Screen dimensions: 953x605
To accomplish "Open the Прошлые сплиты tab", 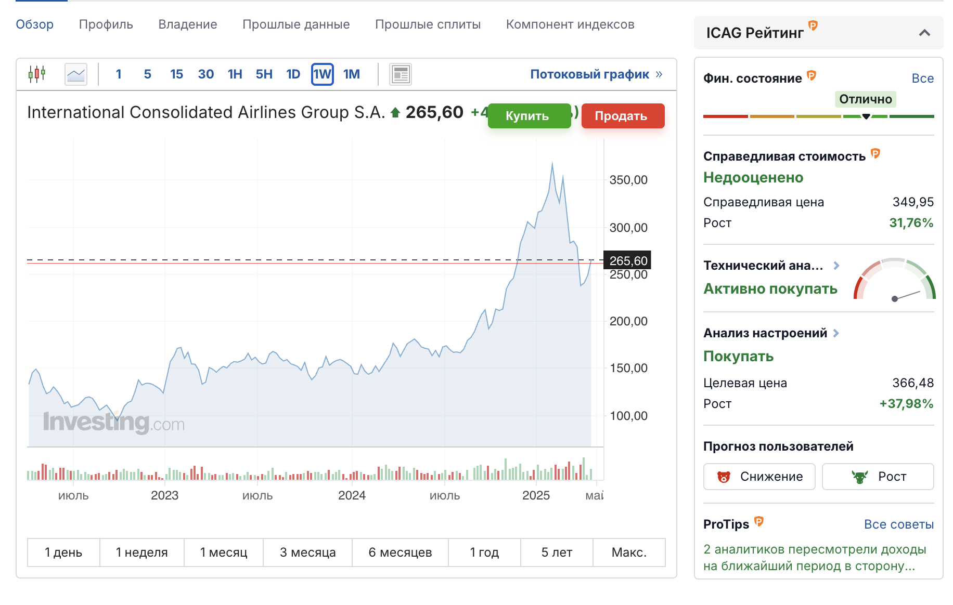I will [x=428, y=24].
